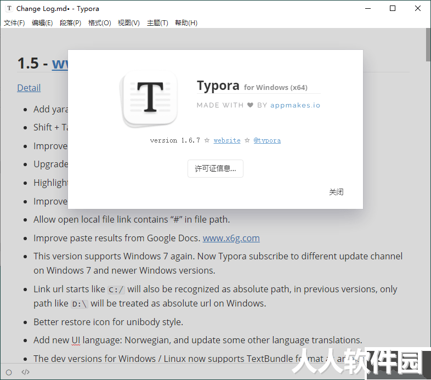Click 'Better restore icon for unibody style.' line

[109, 322]
